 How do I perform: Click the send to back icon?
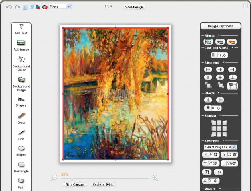click(x=221, y=85)
